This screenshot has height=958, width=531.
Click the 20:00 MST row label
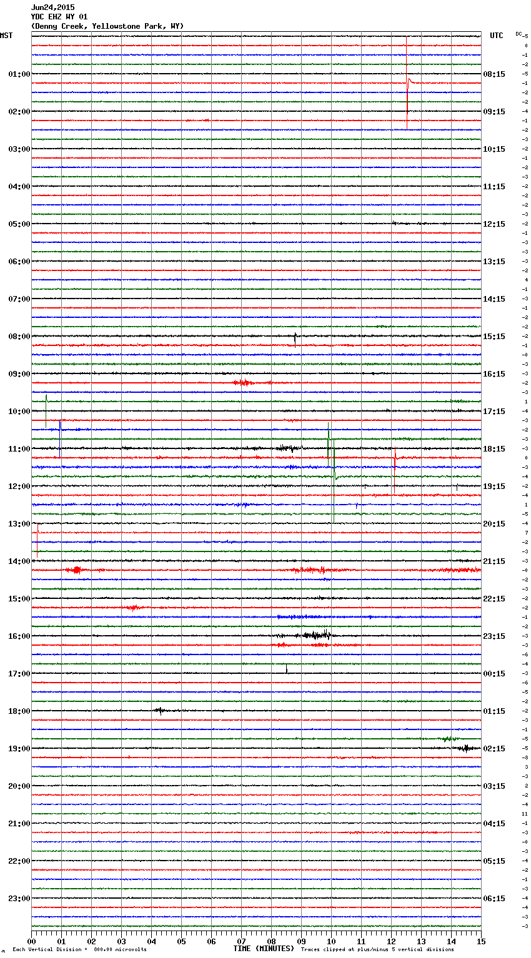(x=19, y=786)
